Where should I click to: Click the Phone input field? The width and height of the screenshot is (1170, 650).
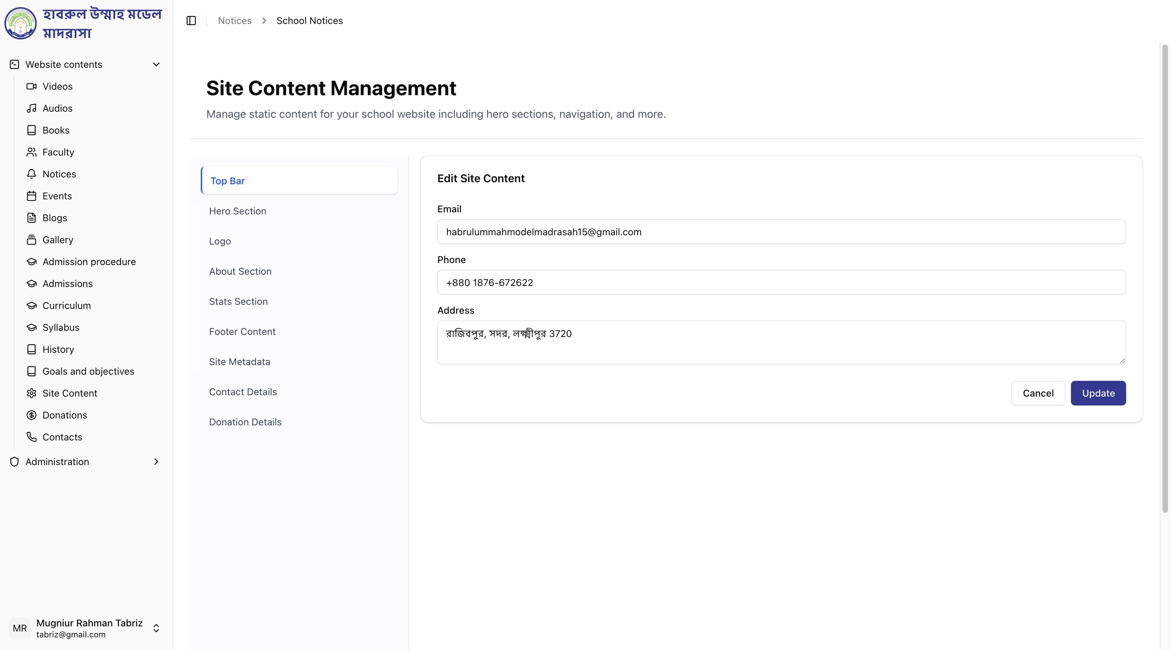[x=781, y=282]
